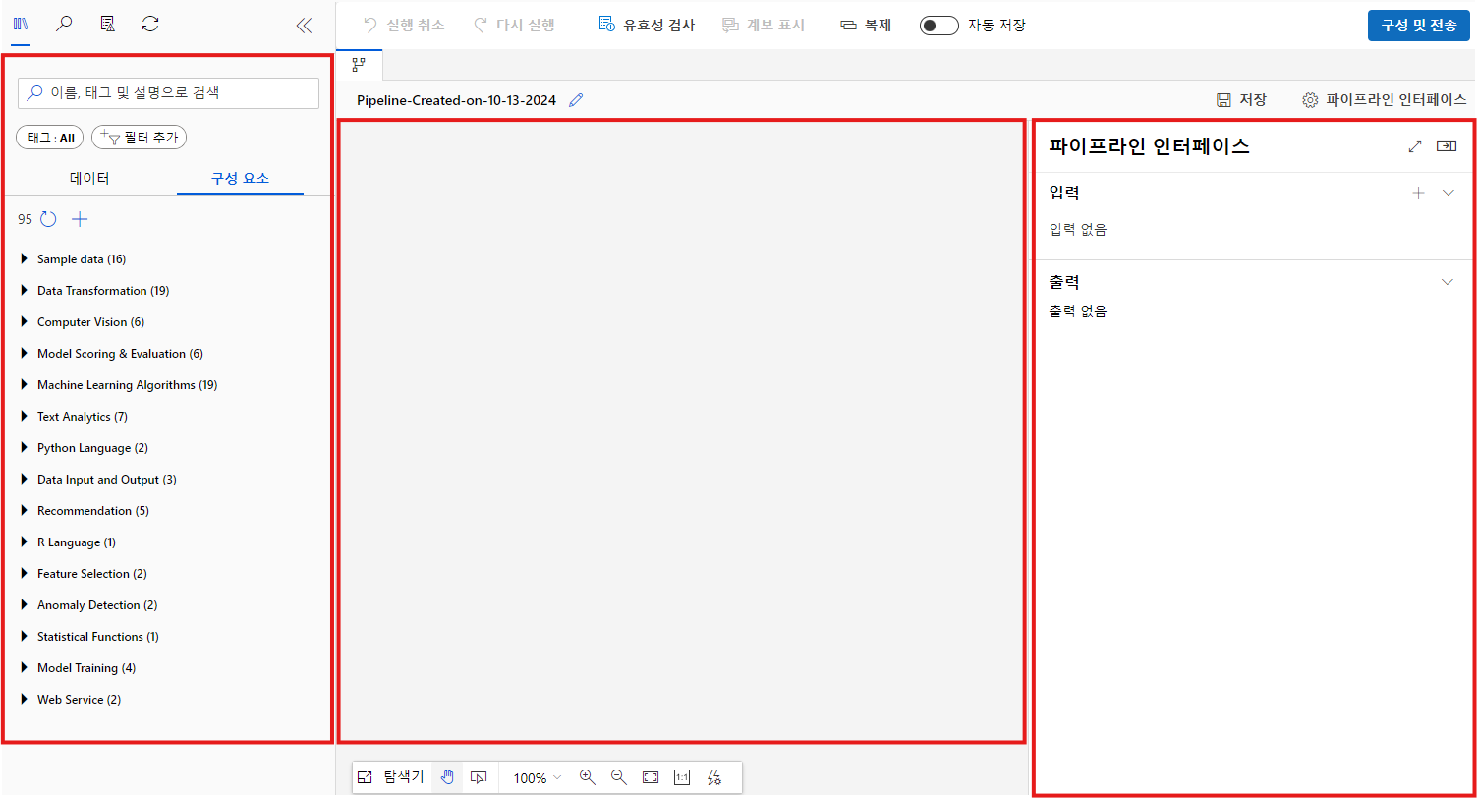Reset canvas to 1:1 actual size

682,777
